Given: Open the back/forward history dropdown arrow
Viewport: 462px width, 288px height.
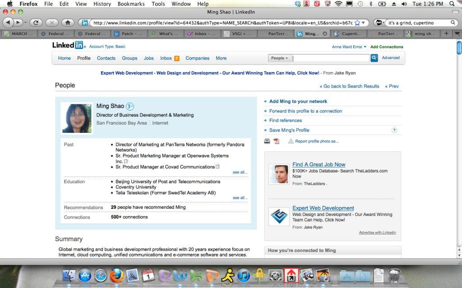Looking at the screenshot, I should pos(25,22).
